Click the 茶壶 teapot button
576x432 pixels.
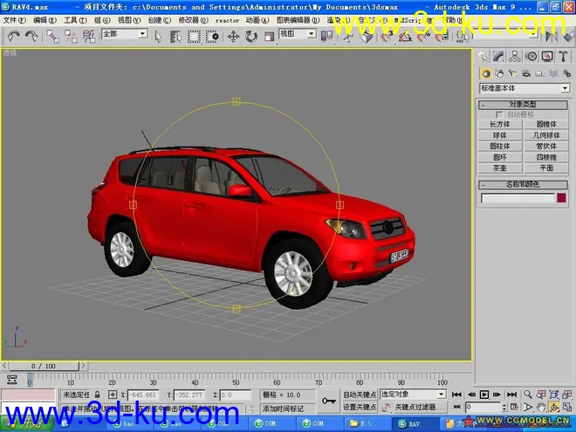[x=500, y=168]
